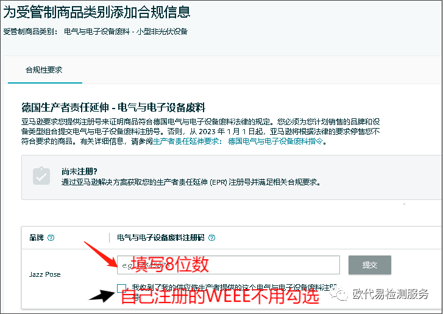443x314 pixels.
Task: Focus the WEEE registration number input field
Action: 229,265
